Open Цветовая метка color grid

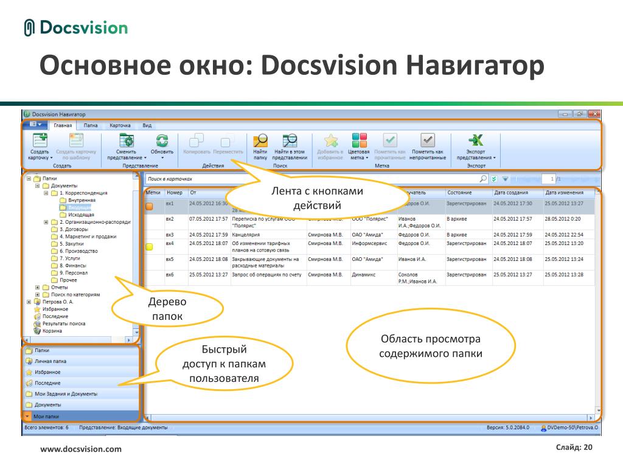click(x=359, y=140)
